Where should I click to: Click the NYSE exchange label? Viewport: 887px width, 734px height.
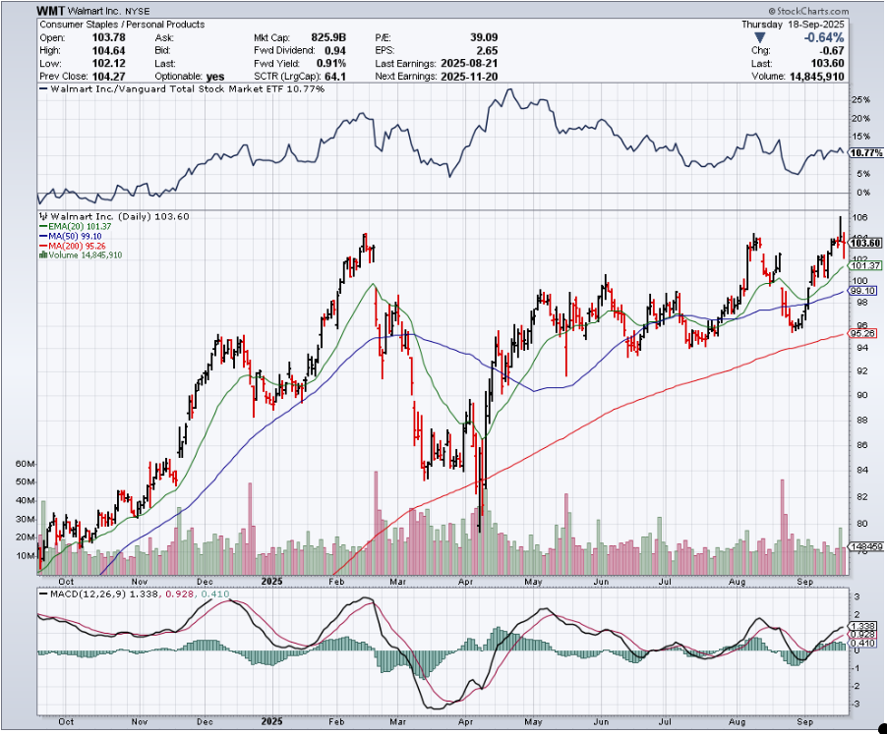click(x=137, y=12)
